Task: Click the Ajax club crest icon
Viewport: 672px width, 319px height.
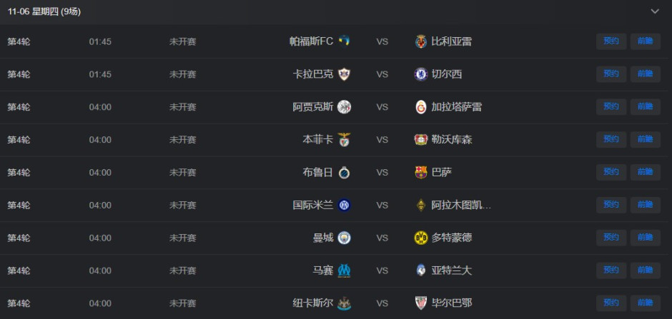Action: (344, 107)
